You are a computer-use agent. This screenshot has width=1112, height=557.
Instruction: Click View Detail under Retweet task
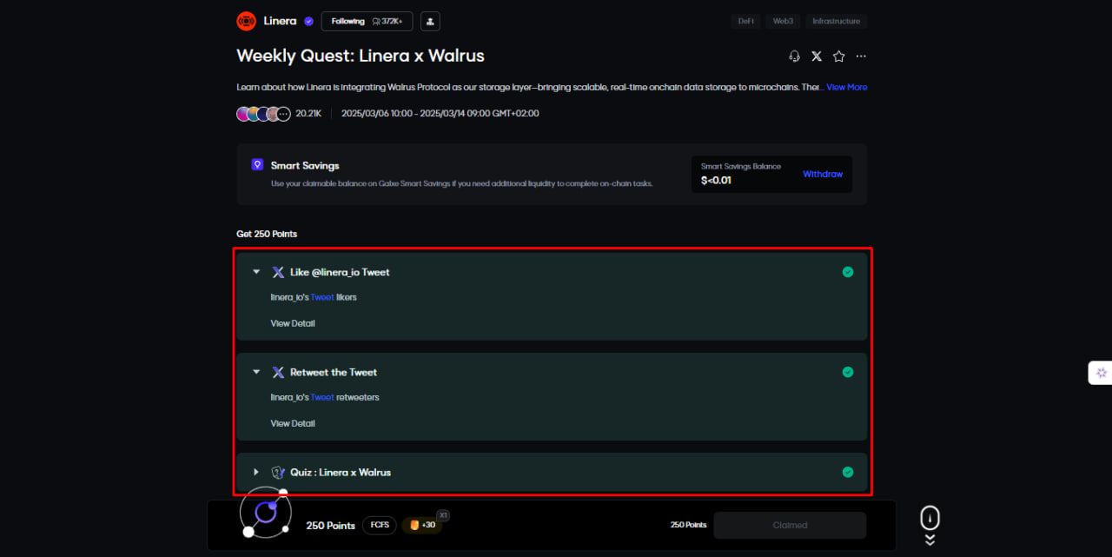click(293, 423)
